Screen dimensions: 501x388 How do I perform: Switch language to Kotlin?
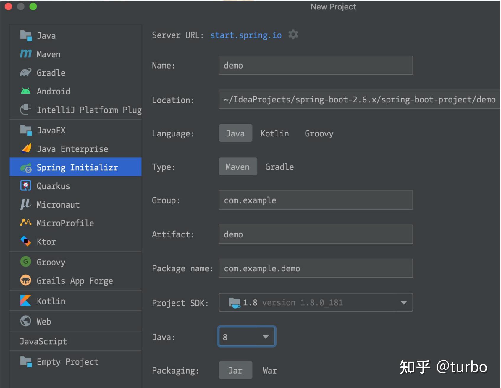tap(274, 133)
